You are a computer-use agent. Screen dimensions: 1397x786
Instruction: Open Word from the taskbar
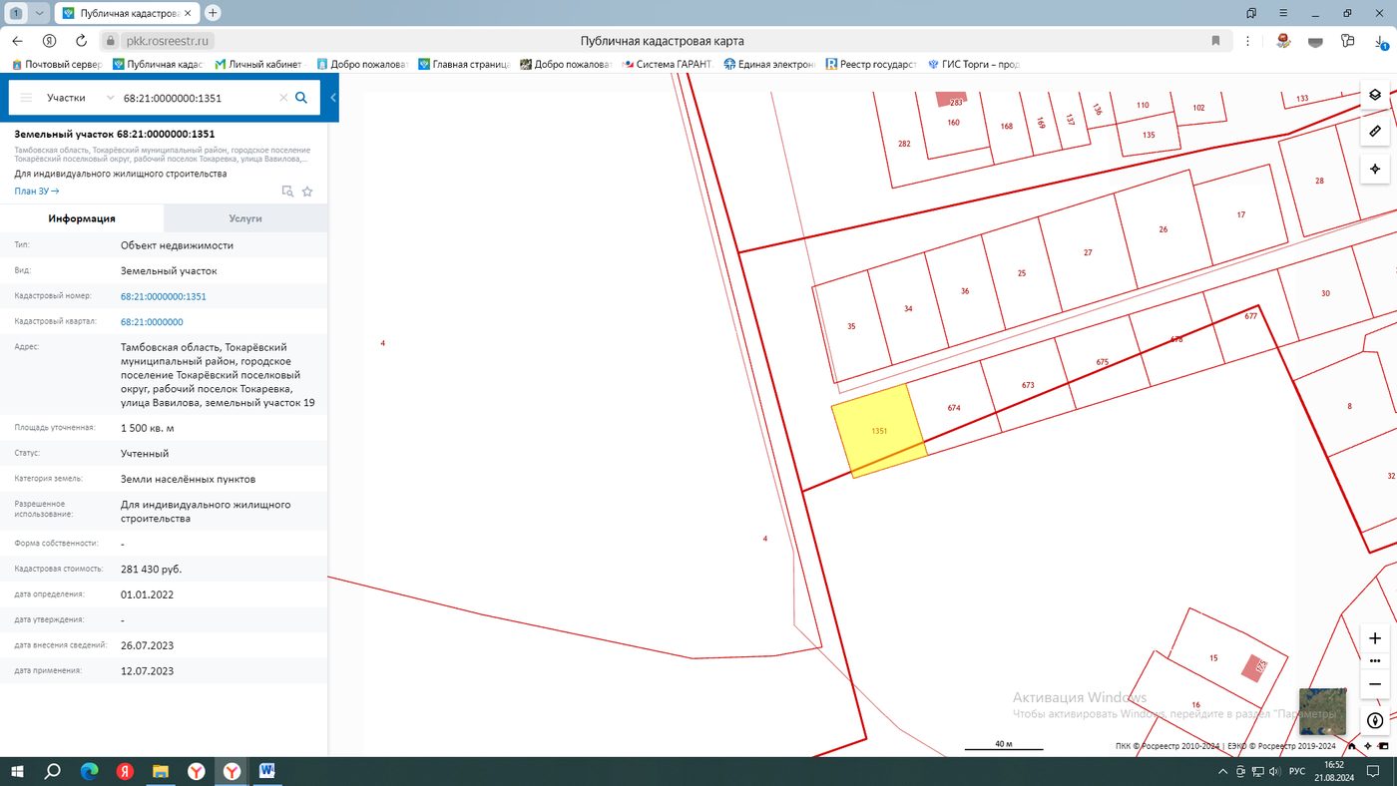(267, 771)
